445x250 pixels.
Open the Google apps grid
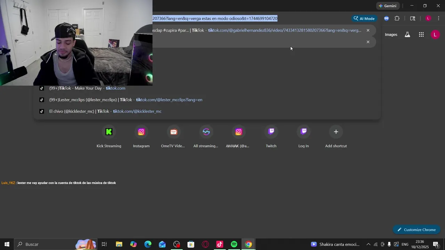pyautogui.click(x=421, y=34)
